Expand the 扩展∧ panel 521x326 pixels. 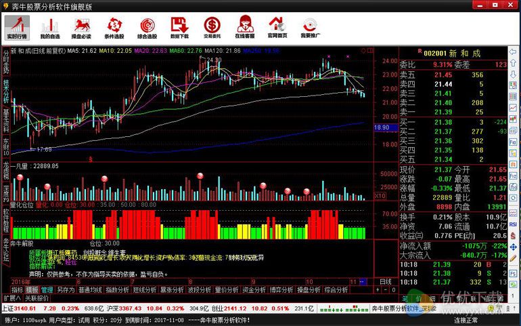point(12,298)
